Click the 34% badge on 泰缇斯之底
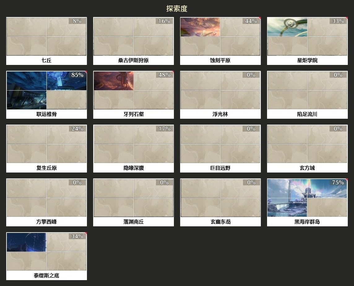This screenshot has width=354, height=286. (x=77, y=236)
